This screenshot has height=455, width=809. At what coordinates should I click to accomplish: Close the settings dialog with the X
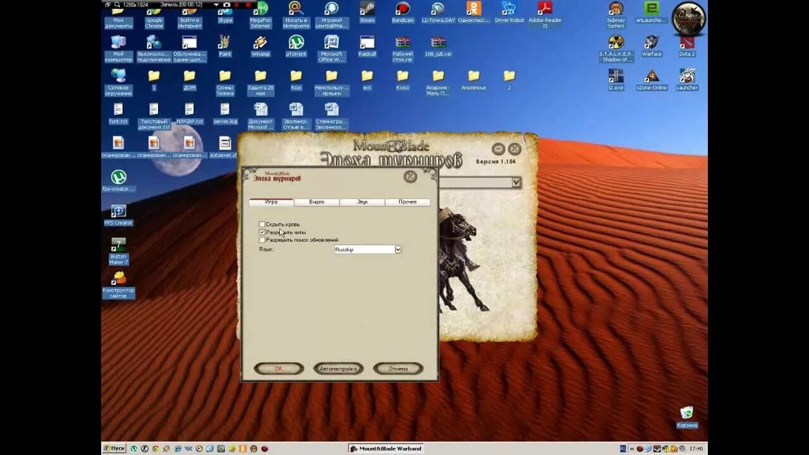tap(410, 177)
